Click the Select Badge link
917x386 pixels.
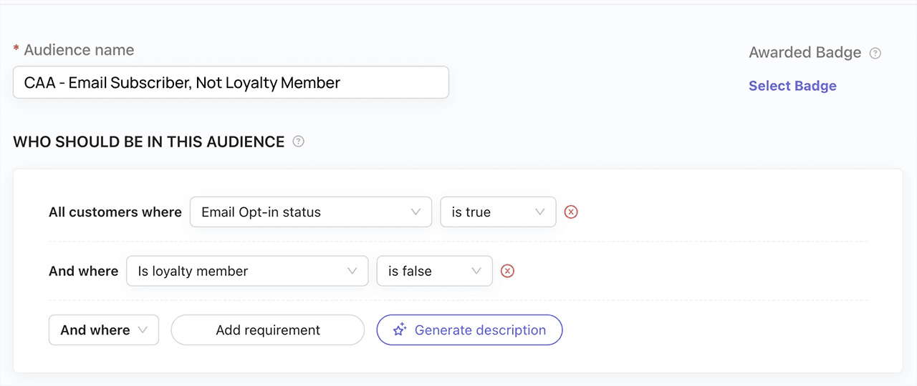pos(792,86)
